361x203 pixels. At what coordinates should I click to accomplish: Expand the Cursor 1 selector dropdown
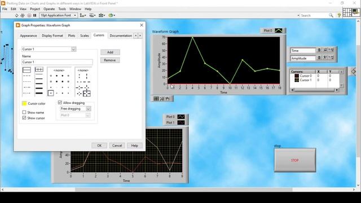(x=73, y=49)
